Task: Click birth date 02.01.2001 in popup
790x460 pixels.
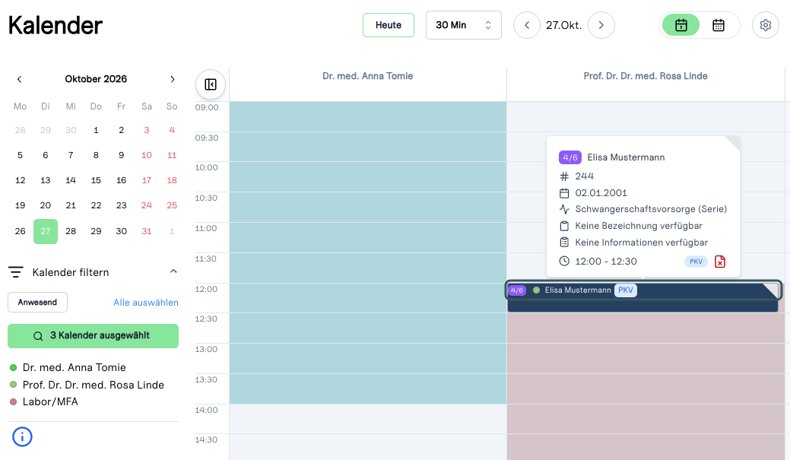Action: click(x=601, y=193)
